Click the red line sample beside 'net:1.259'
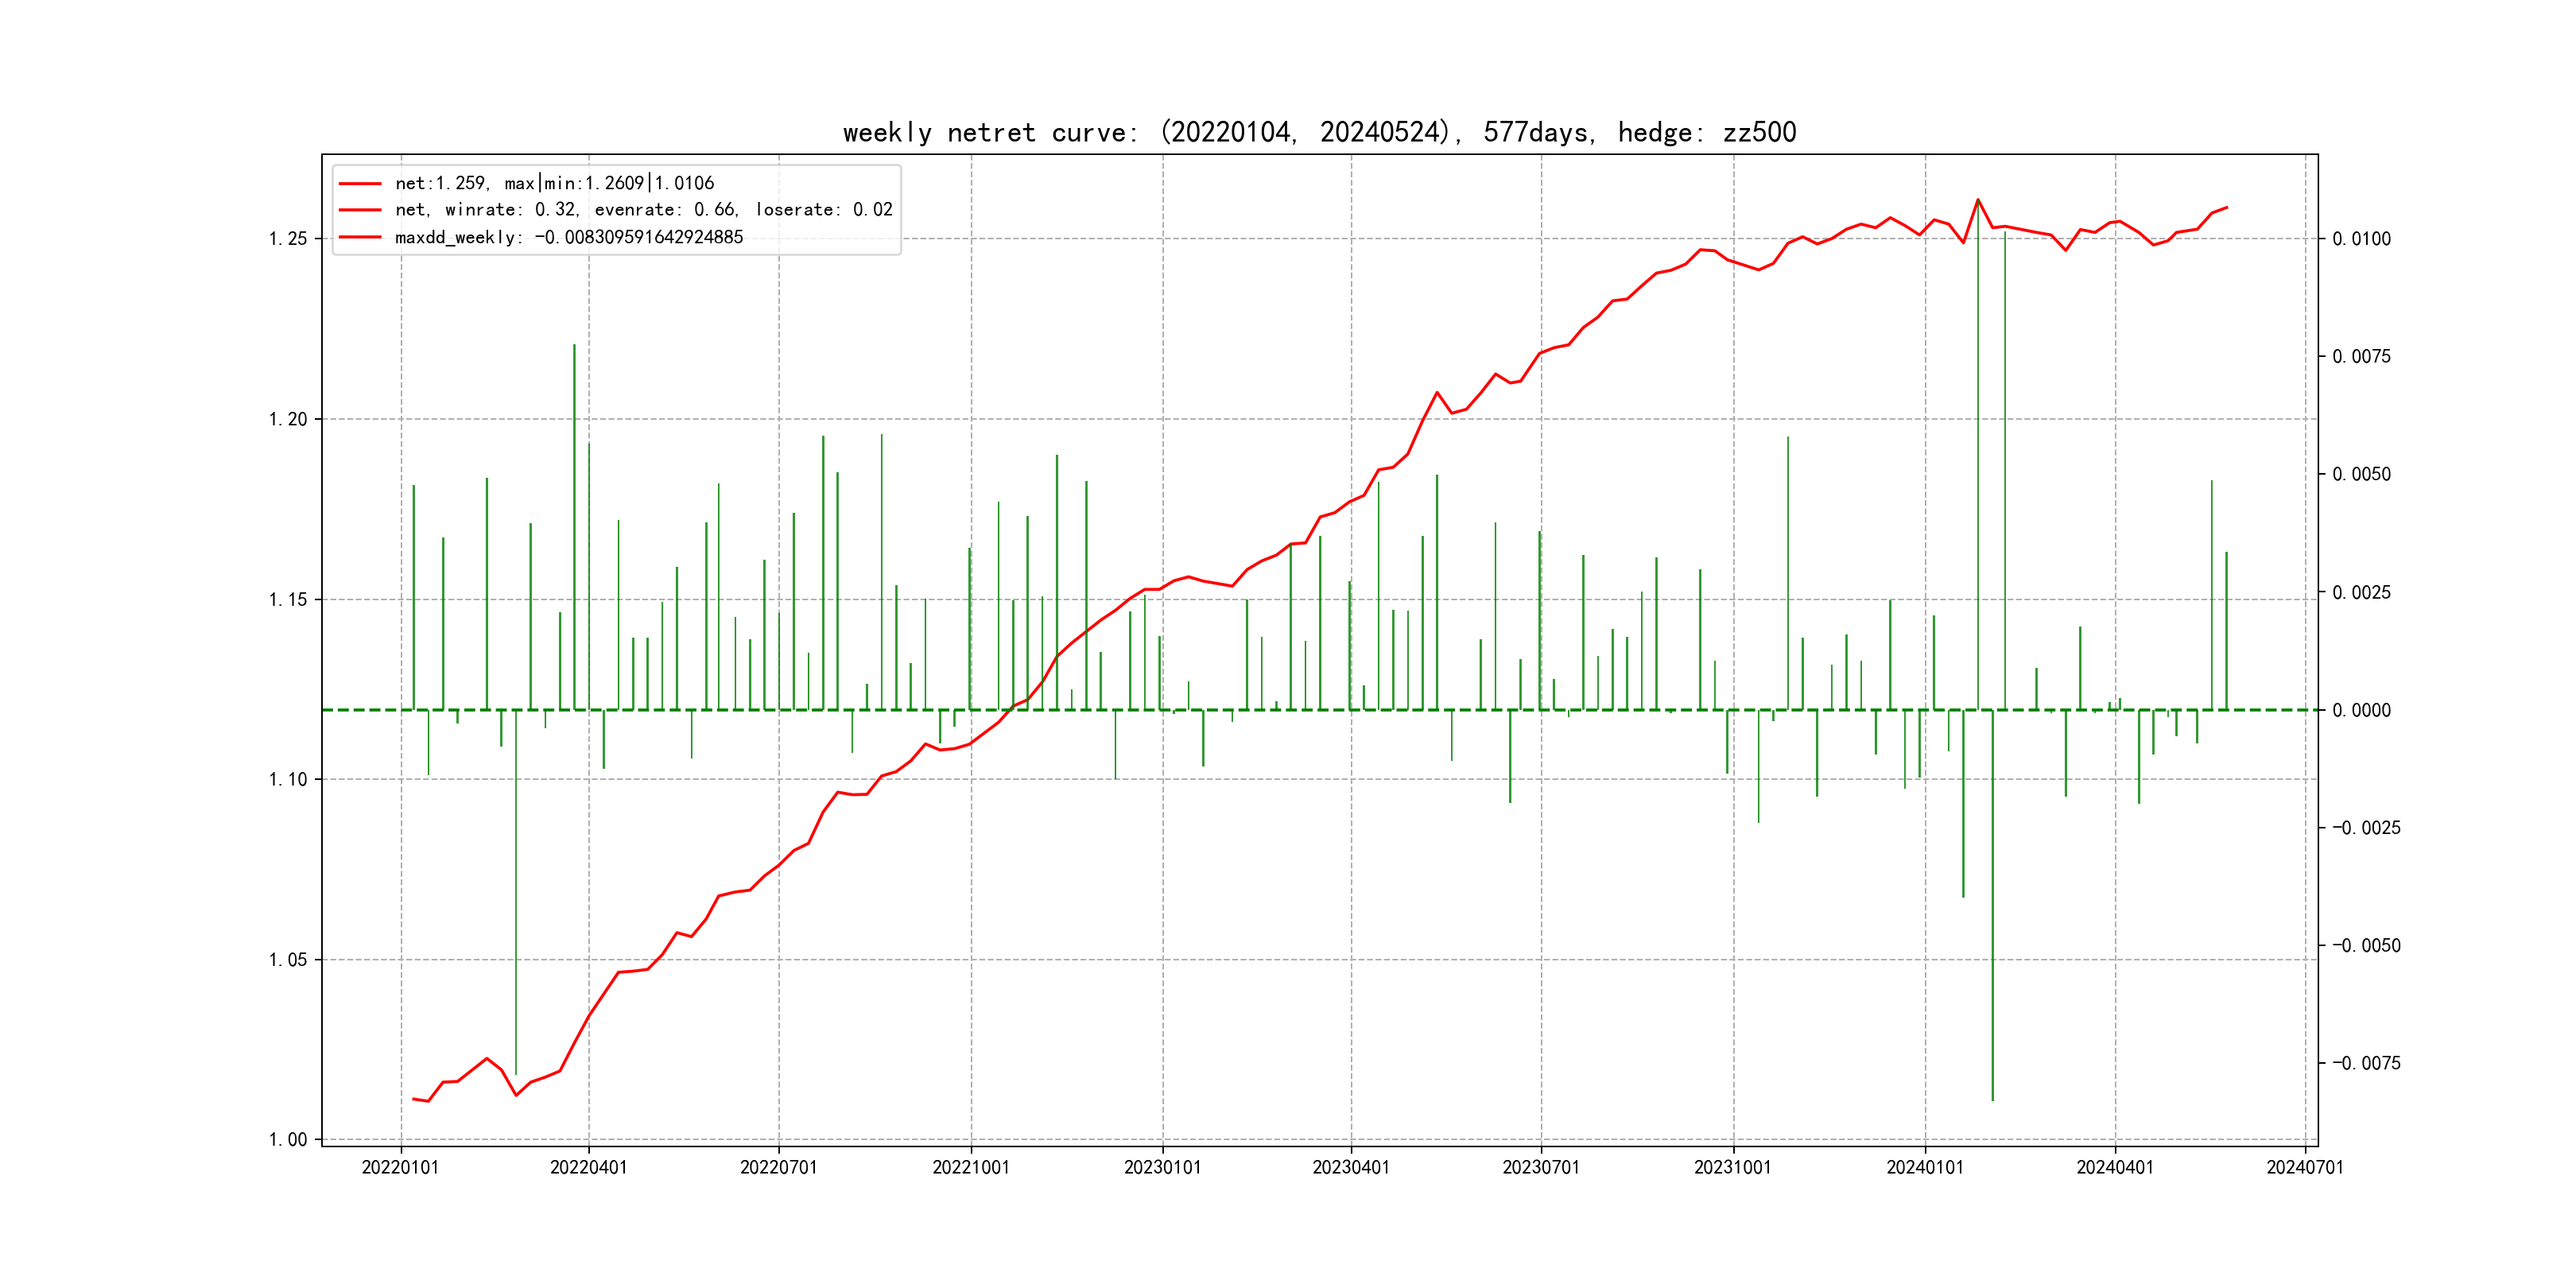The height and width of the screenshot is (1288, 2576). (x=360, y=184)
